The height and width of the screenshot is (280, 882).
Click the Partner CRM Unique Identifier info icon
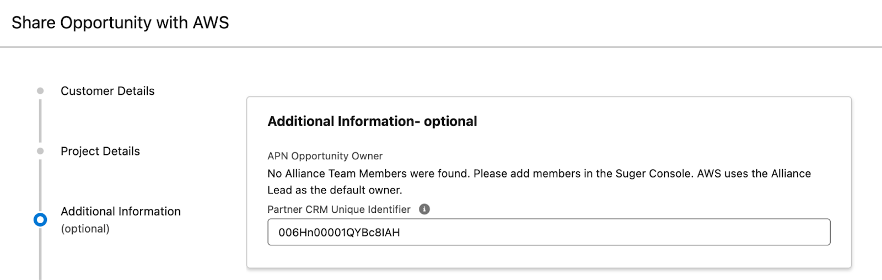click(x=424, y=209)
